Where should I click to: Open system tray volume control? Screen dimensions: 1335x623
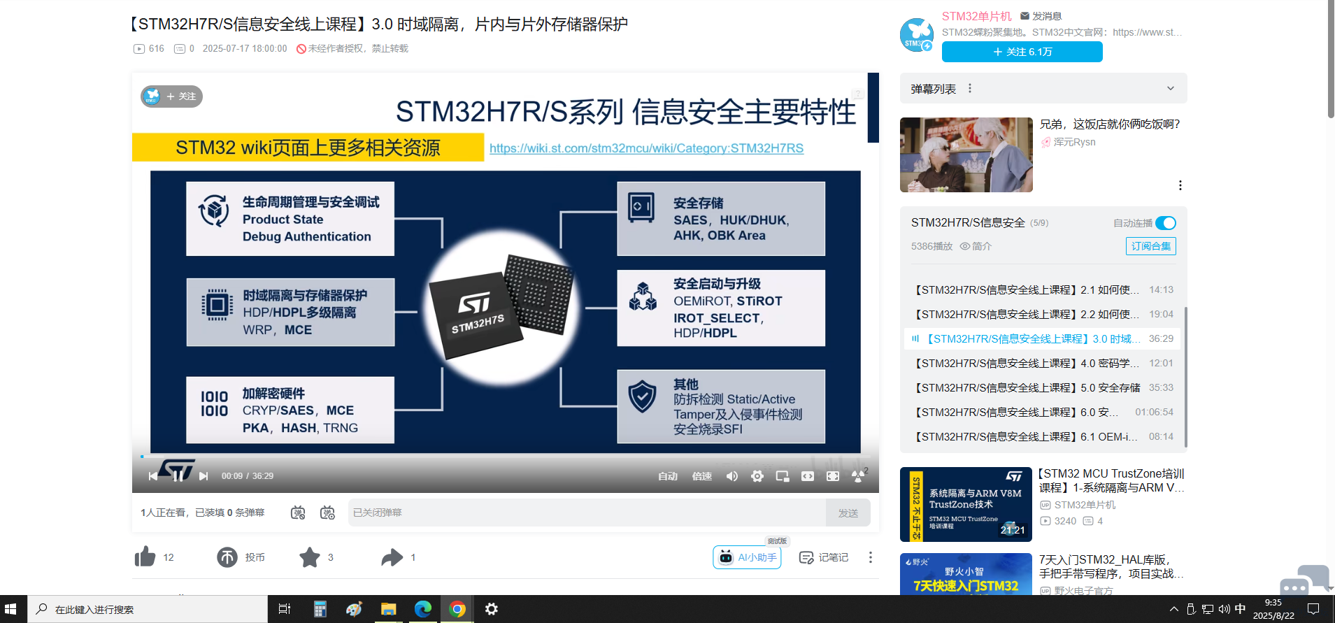tap(1224, 609)
